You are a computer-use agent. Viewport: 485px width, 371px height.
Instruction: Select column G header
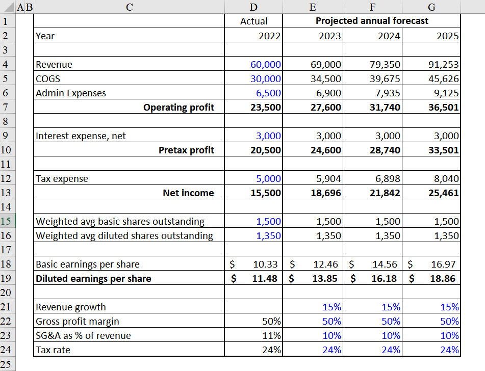(x=431, y=7)
